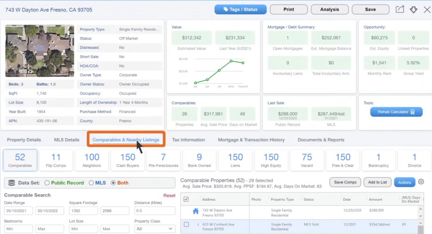Open the Property Class dropdown
This screenshot has height=234, width=432.
click(x=154, y=229)
